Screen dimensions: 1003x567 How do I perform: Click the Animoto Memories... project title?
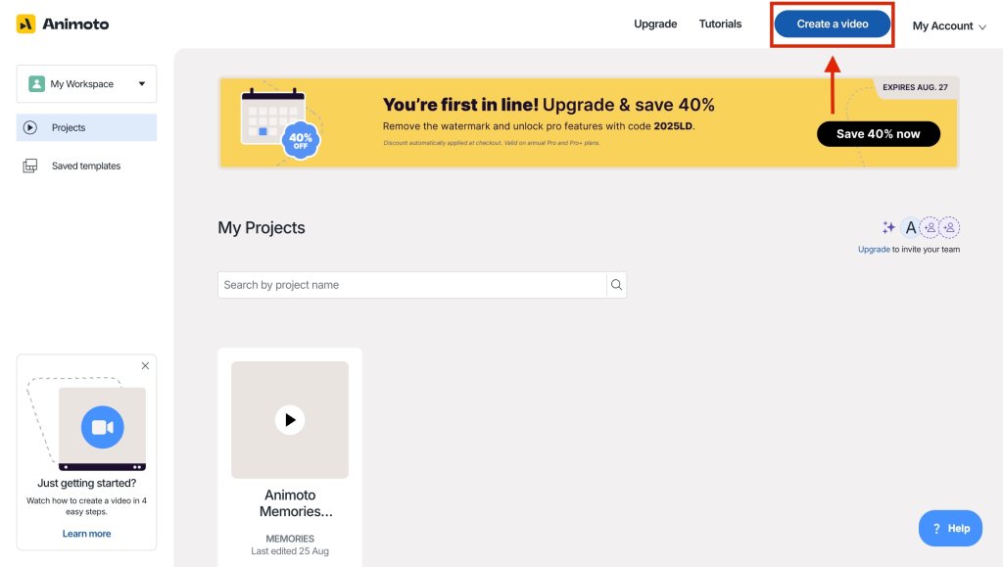(x=296, y=503)
